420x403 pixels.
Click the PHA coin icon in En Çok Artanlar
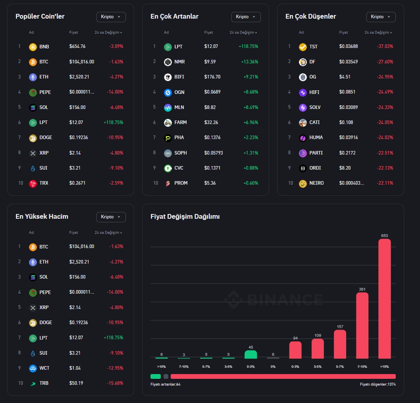click(x=168, y=138)
